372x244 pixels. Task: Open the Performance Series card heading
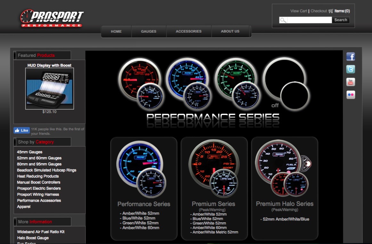tap(144, 204)
